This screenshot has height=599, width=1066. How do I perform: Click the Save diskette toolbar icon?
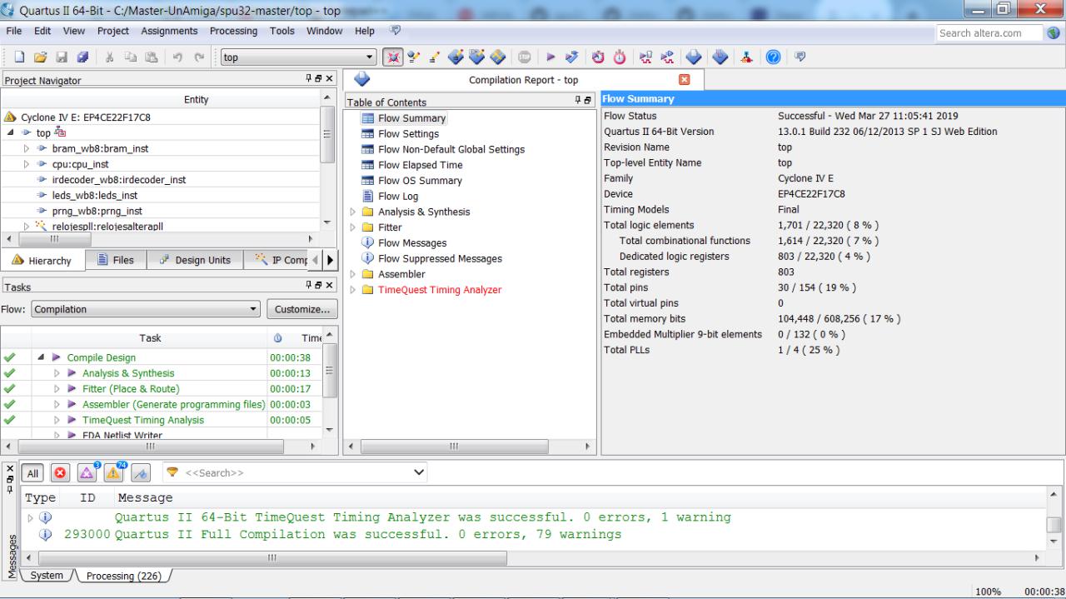(x=61, y=57)
